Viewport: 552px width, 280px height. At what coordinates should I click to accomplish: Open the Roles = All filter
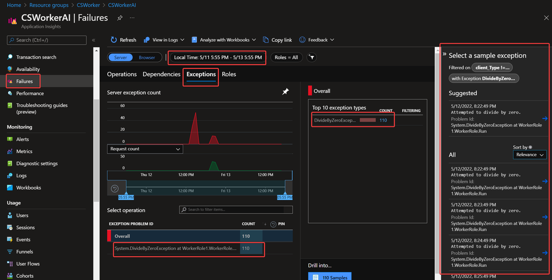pos(286,57)
